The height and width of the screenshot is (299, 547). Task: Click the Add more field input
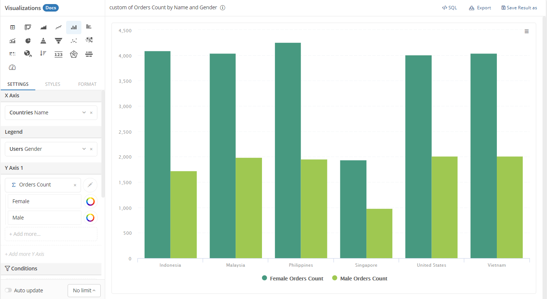(51, 234)
